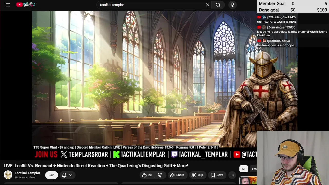Click the live stream title text
The image size is (329, 185).
[96, 166]
